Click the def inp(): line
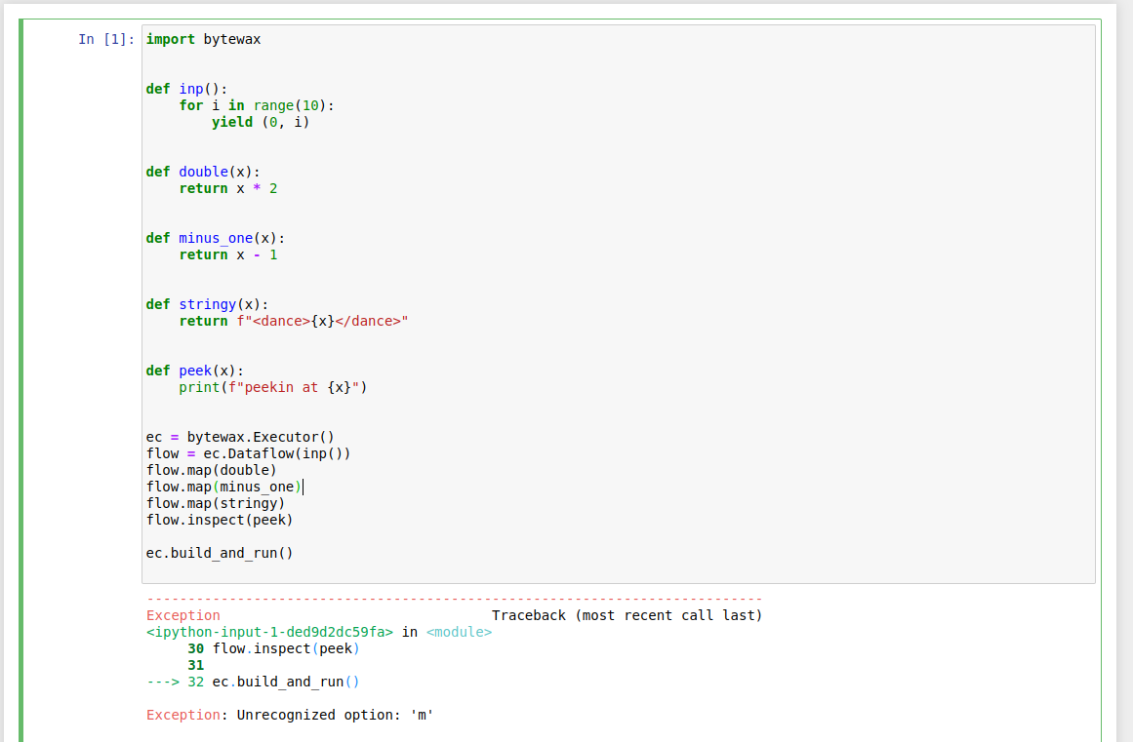Image resolution: width=1133 pixels, height=742 pixels. coord(186,89)
